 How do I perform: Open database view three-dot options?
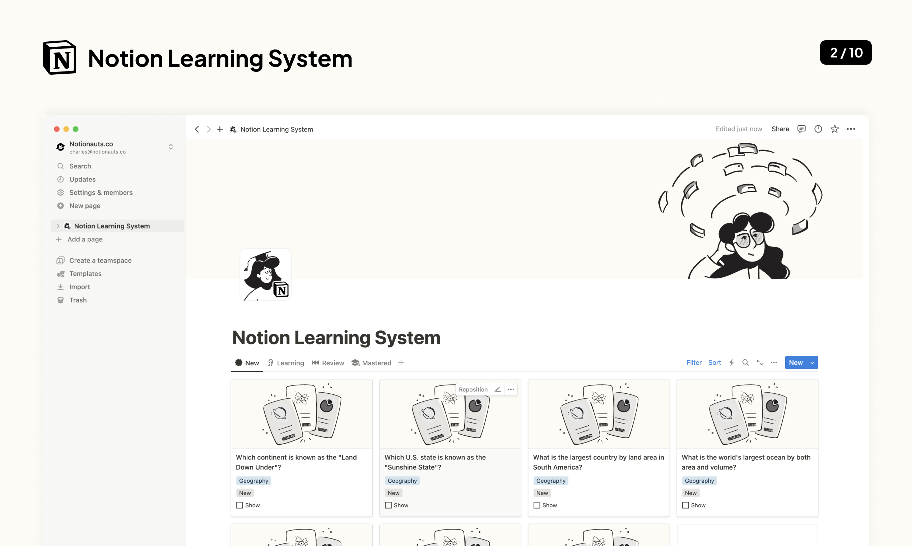tap(774, 362)
